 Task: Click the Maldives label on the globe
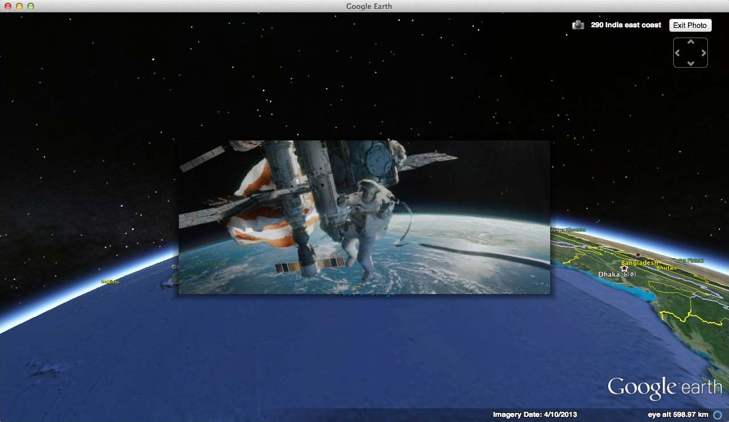click(x=110, y=282)
